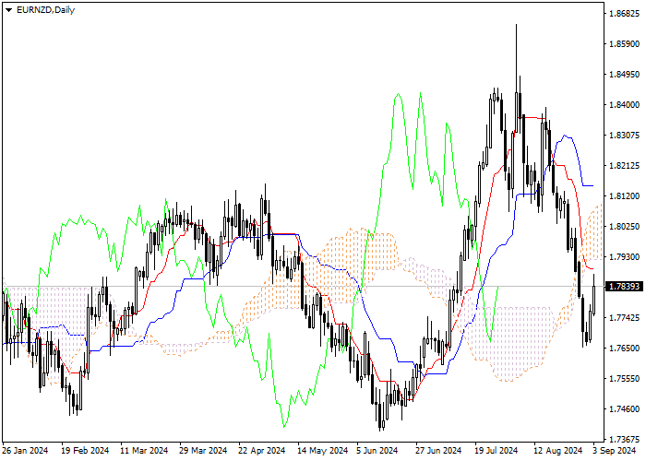Screen dimensions: 646x461
Task: Click the 3 Sep 2024 date label
Action: coord(615,451)
